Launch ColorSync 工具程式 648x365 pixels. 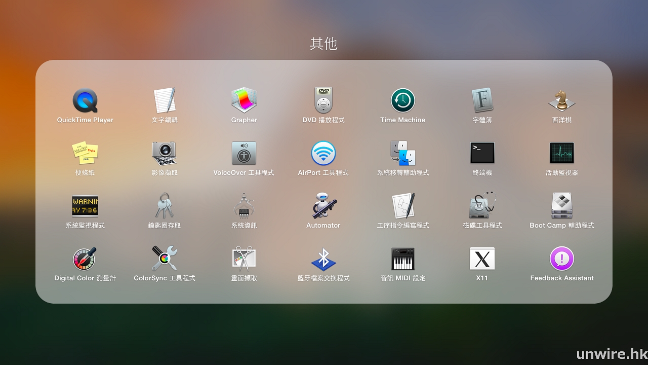165,259
